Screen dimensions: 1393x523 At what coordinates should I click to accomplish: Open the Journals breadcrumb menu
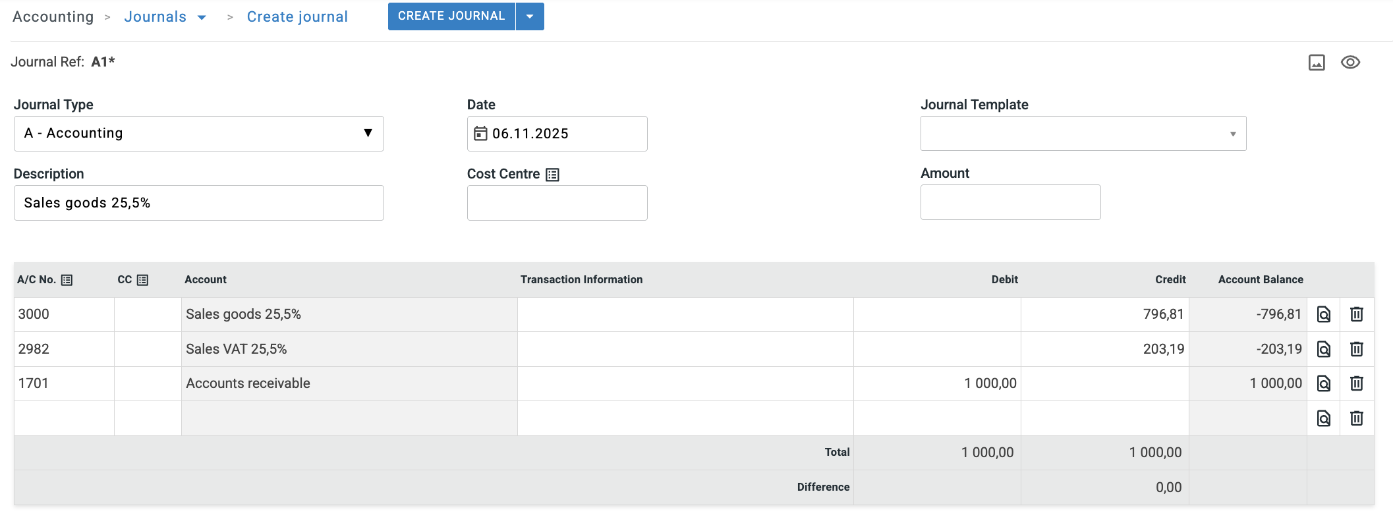coord(202,17)
